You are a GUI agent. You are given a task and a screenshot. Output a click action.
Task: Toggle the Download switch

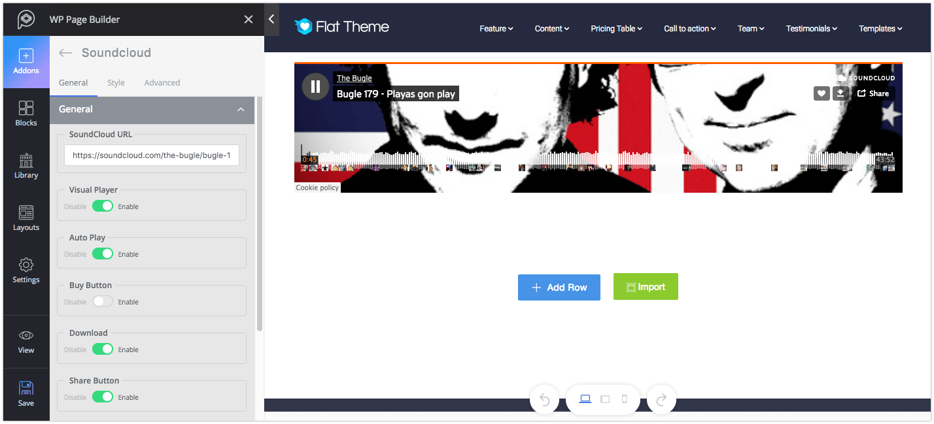pyautogui.click(x=103, y=350)
